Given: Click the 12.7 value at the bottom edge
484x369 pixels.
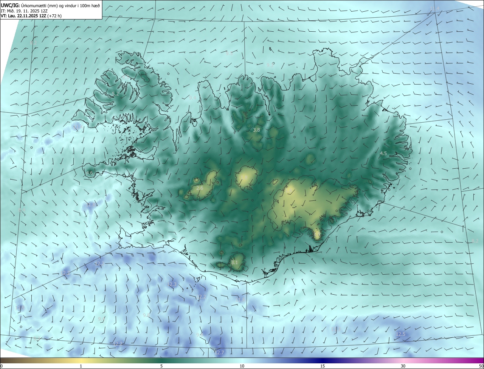Looking at the screenshot, I should pos(219,353).
